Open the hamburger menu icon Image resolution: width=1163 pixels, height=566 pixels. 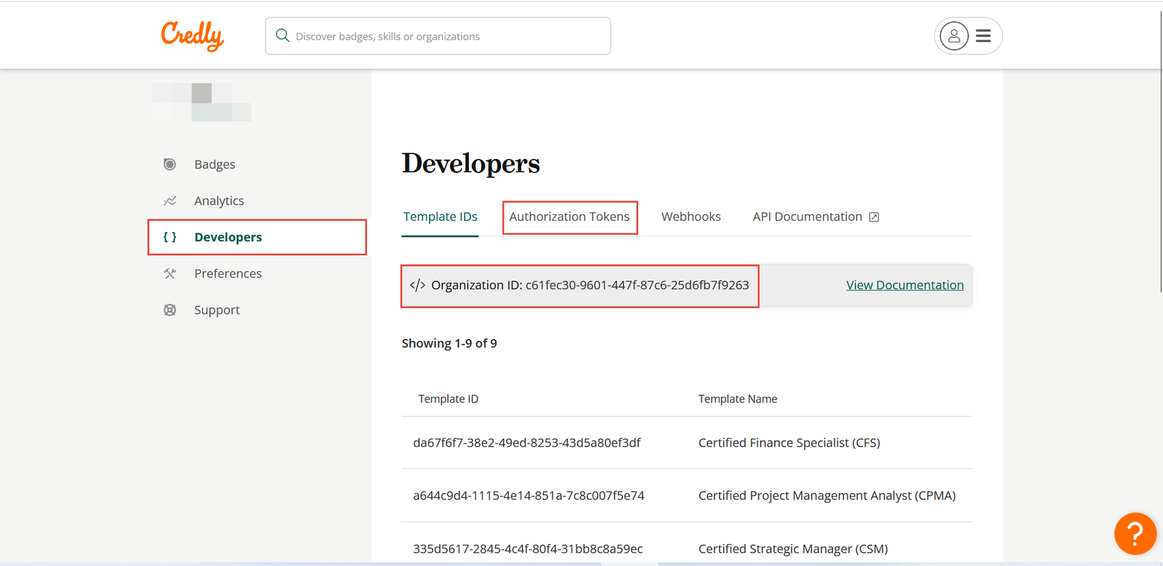[x=983, y=36]
